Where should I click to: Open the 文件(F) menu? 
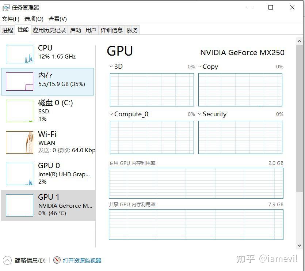point(11,19)
